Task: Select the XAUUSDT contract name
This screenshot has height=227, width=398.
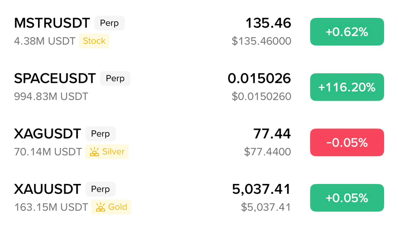Action: [x=48, y=189]
